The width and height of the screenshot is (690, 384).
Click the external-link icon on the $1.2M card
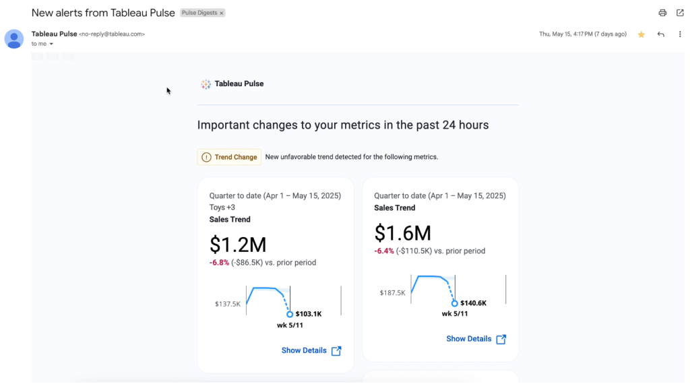[336, 350]
